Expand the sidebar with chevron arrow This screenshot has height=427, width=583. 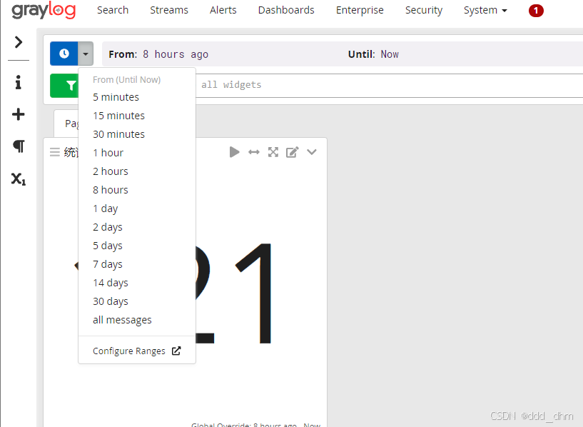[19, 42]
